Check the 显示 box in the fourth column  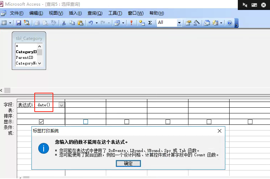click(x=168, y=122)
